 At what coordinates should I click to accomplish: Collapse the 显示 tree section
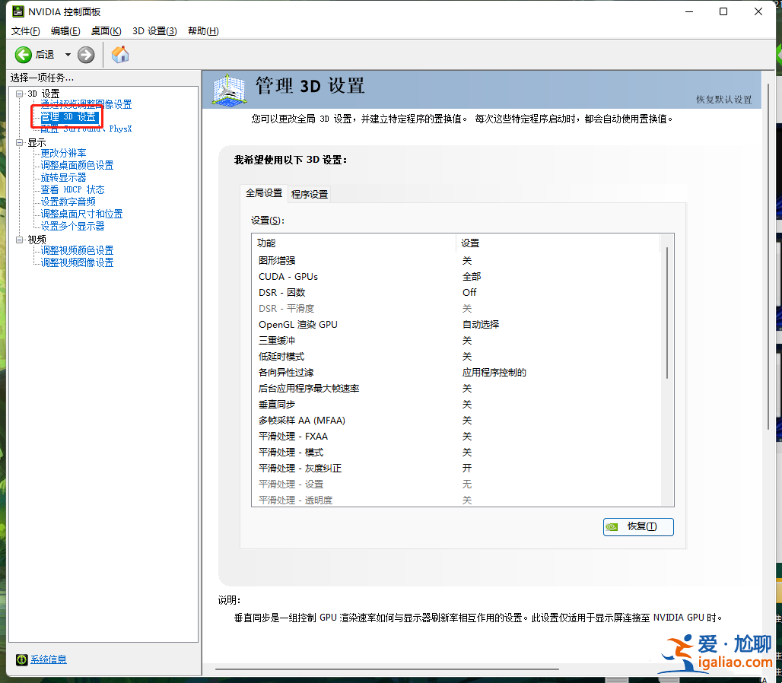tap(18, 142)
